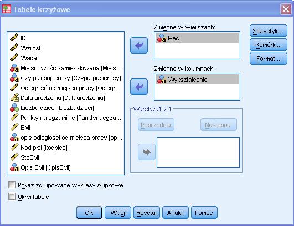Click the ruler icon beside Waga
The image size is (294, 226).
(14, 57)
